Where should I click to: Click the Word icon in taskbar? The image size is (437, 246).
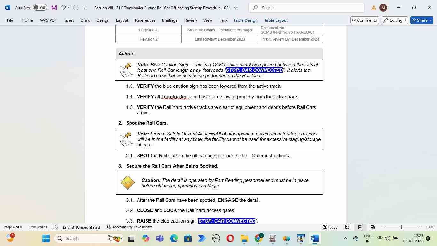pos(315,238)
